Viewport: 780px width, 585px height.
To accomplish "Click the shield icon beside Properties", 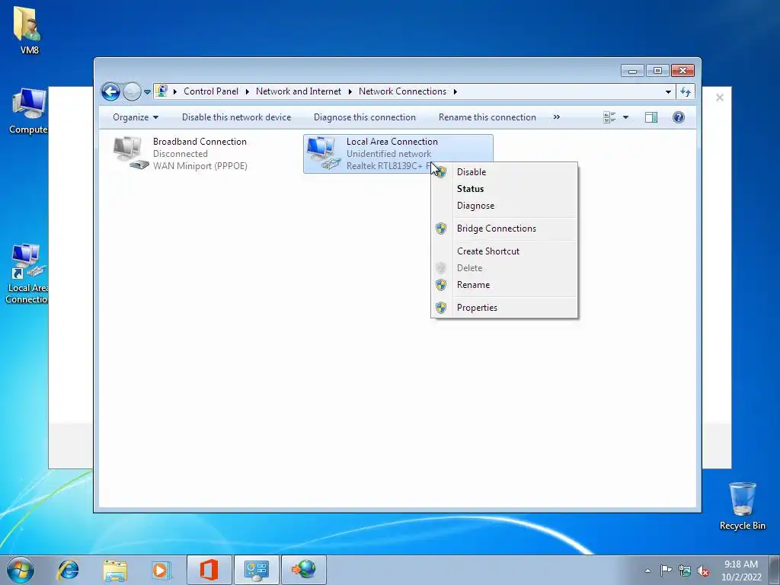I will point(441,308).
